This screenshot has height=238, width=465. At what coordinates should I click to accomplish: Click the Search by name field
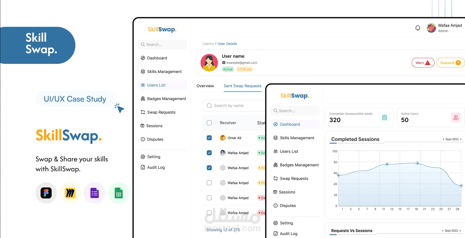pos(234,106)
